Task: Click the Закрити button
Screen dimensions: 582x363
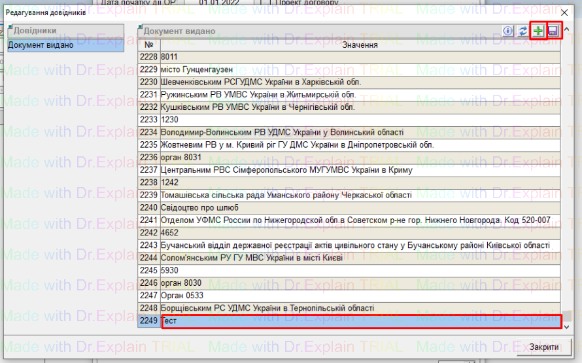Action: pos(543,347)
